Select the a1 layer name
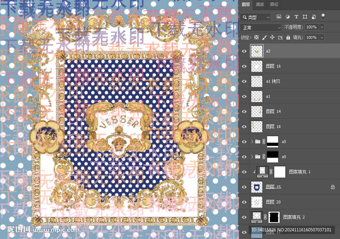The image size is (340, 239). (268, 96)
